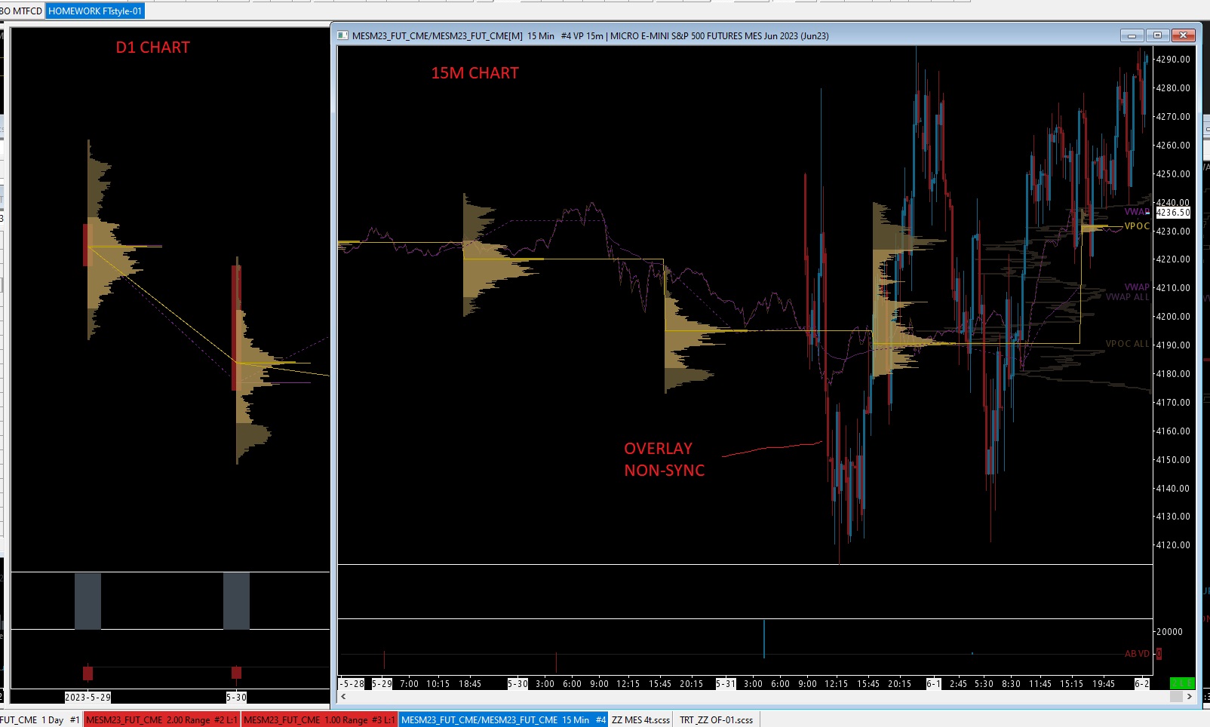The image size is (1210, 727).
Task: Click the D1 CHART text annotation
Action: [x=153, y=48]
